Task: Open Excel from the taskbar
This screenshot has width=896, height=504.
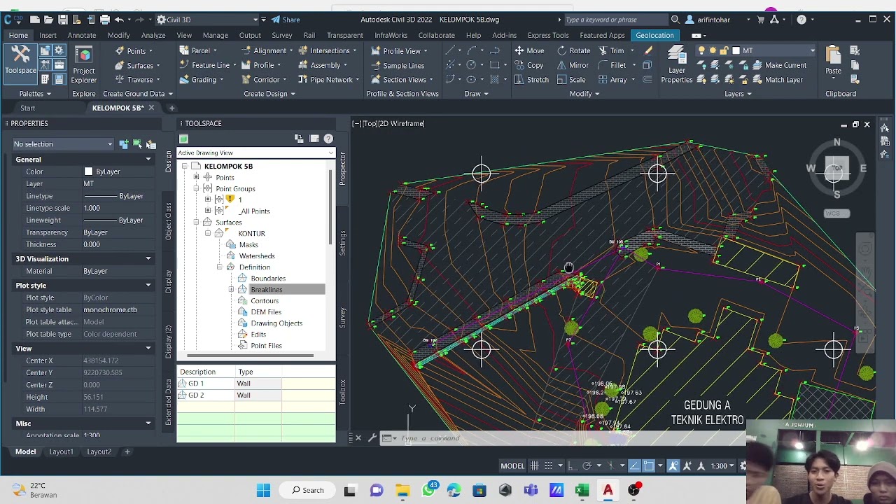Action: click(x=582, y=490)
